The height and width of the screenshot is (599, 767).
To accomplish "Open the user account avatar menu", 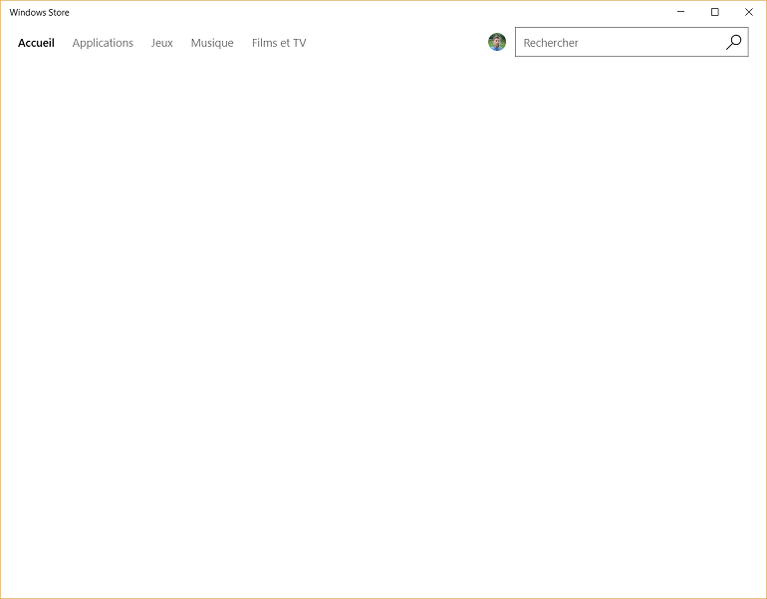I will 497,42.
